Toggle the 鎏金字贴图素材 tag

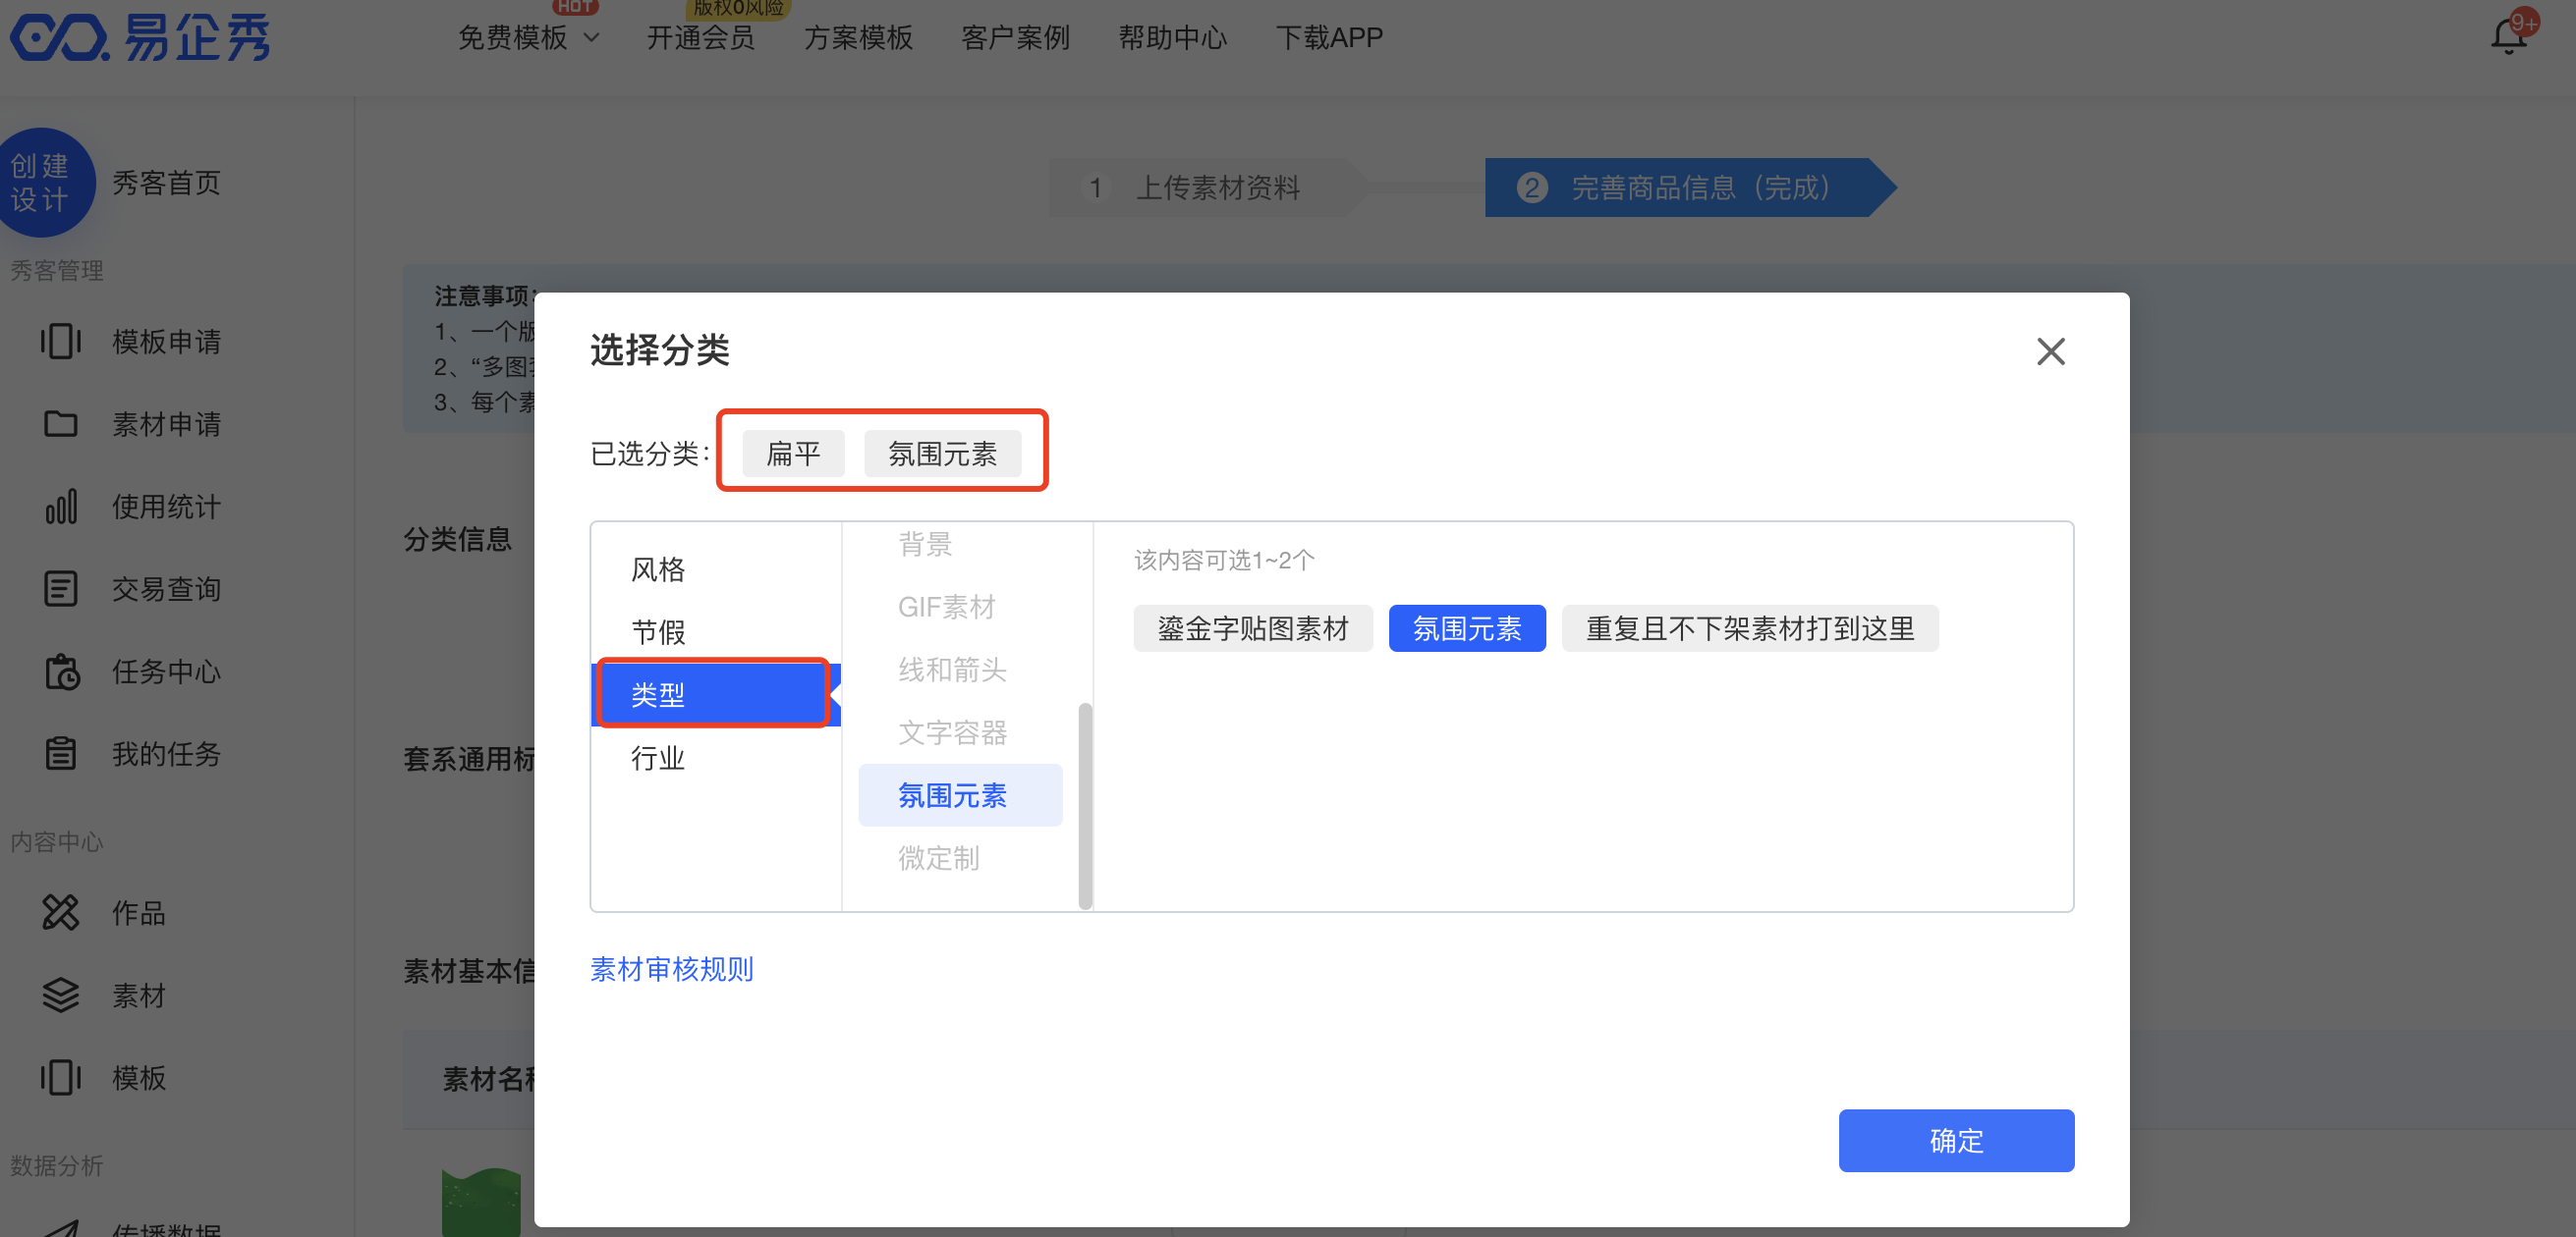coord(1252,628)
